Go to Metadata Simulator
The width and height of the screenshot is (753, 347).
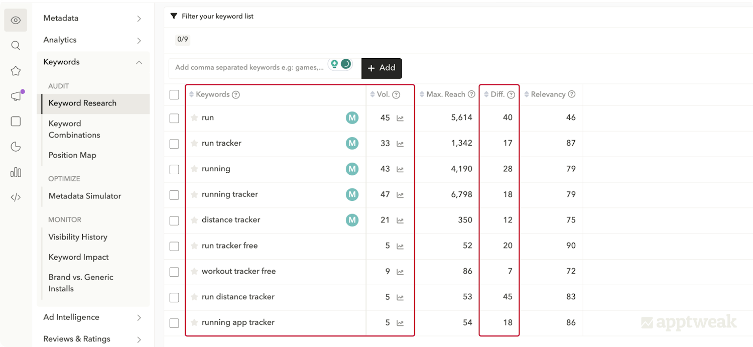click(85, 196)
